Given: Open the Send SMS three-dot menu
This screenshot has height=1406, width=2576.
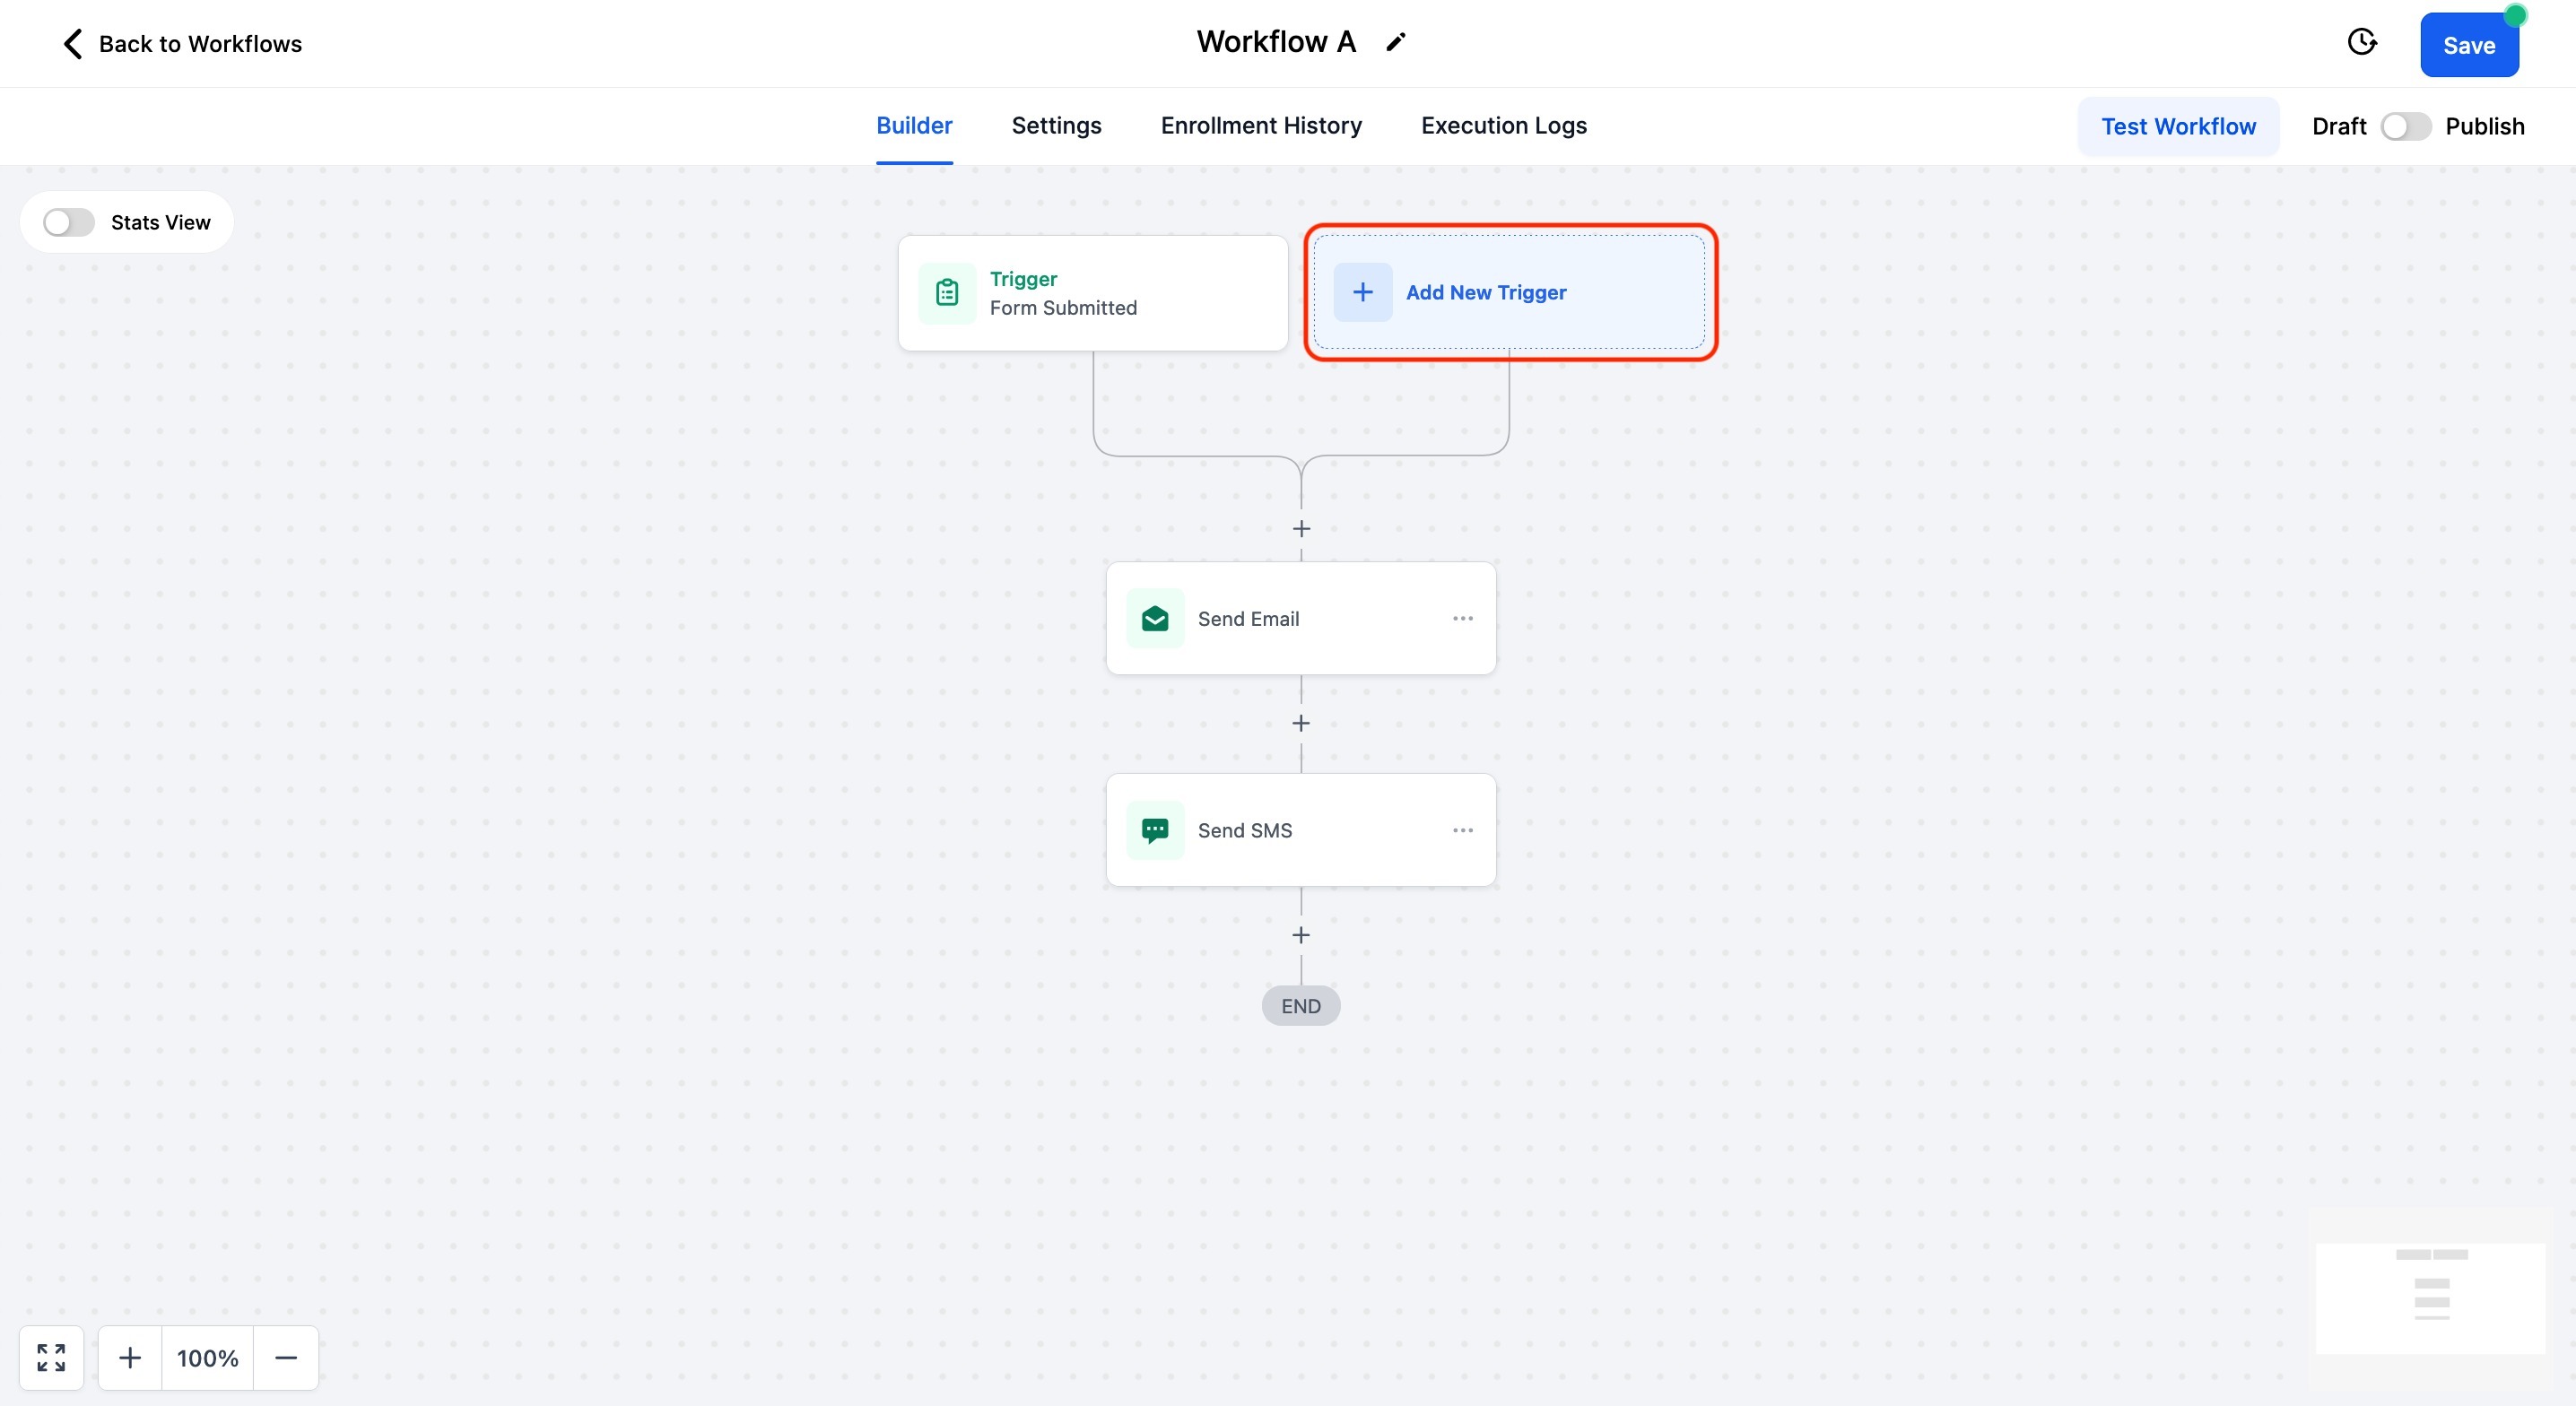Looking at the screenshot, I should (x=1462, y=830).
